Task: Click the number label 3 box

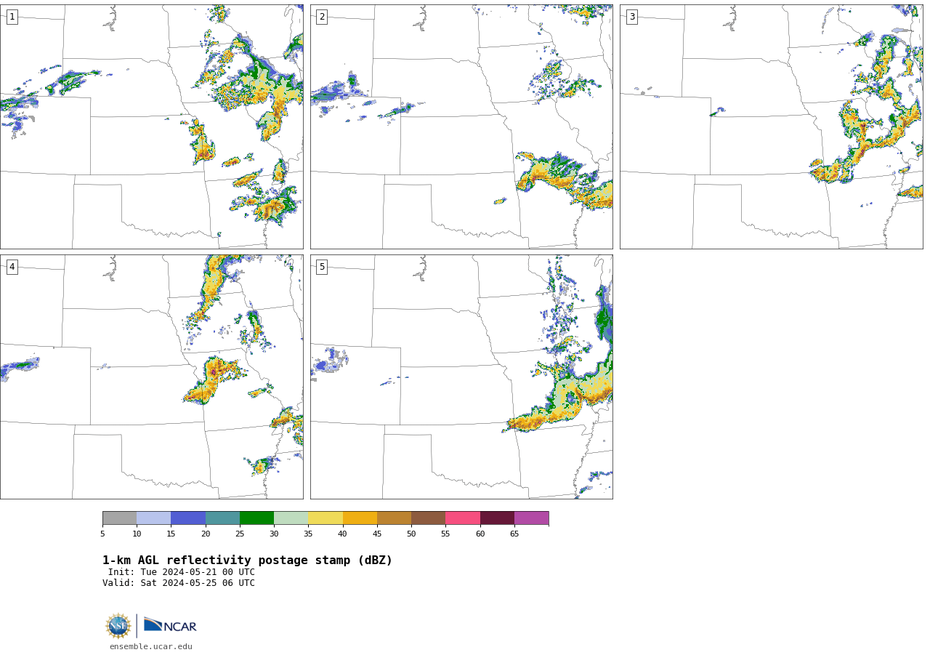Action: coord(631,17)
